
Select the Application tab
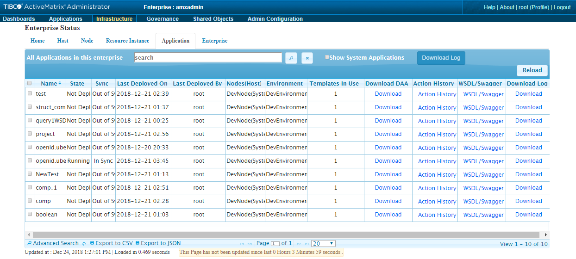click(175, 41)
